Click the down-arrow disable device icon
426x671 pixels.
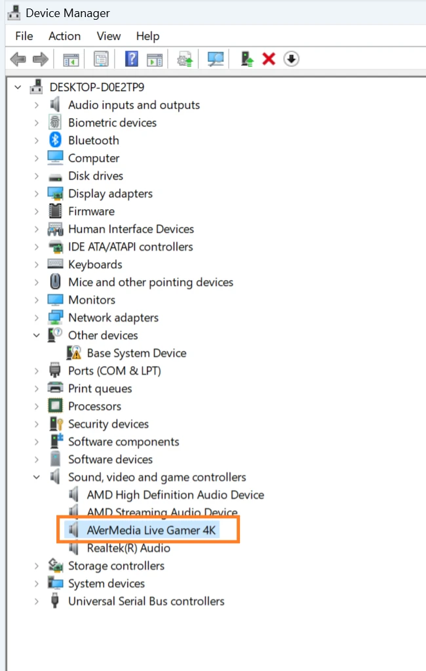point(291,59)
